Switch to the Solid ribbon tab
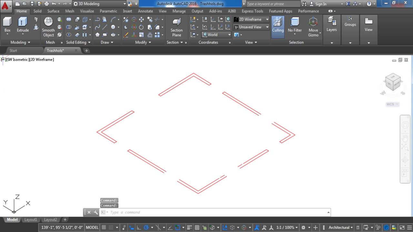 [x=37, y=11]
